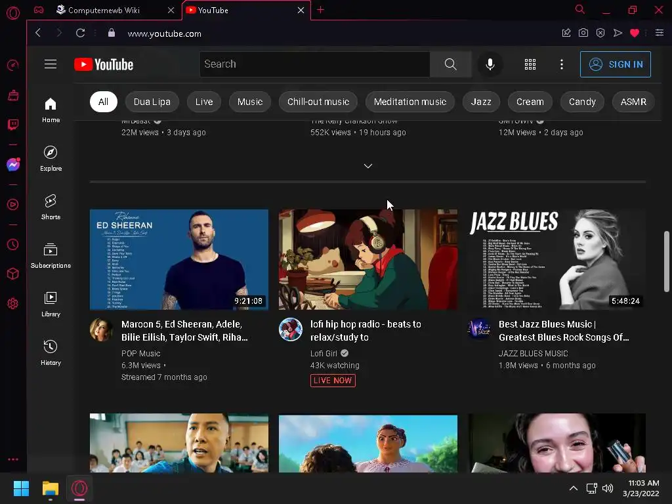672x504 pixels.
Task: Reload the current page
Action: coord(80,33)
